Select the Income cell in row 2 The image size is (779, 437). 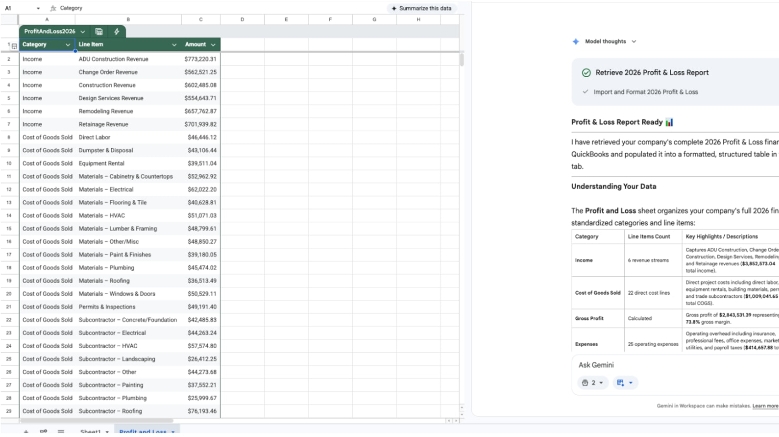click(x=47, y=59)
